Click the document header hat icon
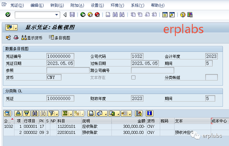The height and width of the screenshot is (146, 229). click(16, 38)
